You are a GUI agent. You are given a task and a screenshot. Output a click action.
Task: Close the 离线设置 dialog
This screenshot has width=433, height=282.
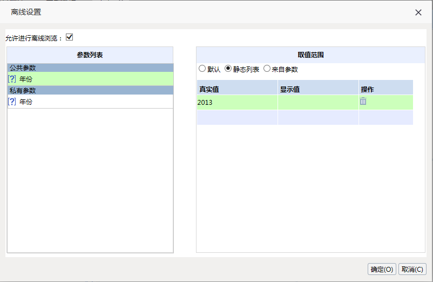(x=418, y=12)
